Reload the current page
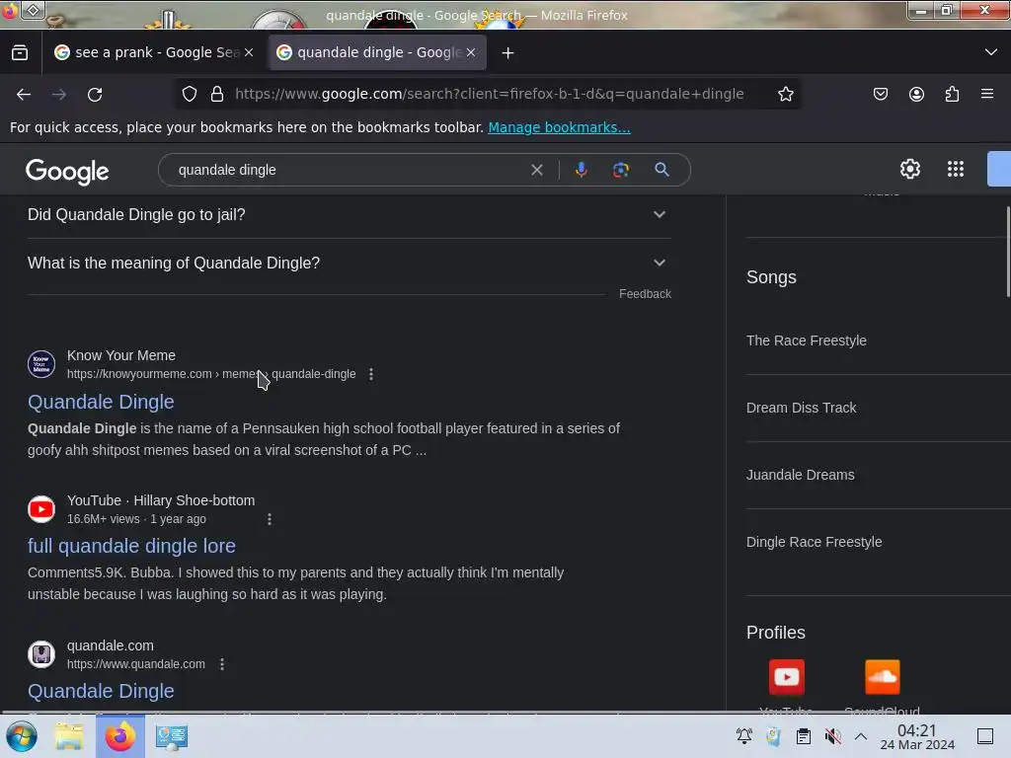Image resolution: width=1011 pixels, height=758 pixels. 95,95
